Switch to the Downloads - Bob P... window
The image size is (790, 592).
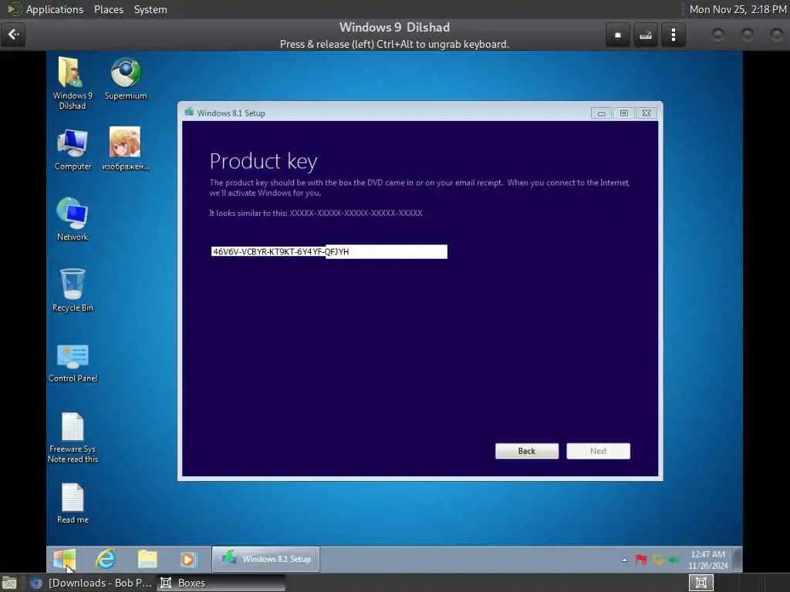coord(91,583)
